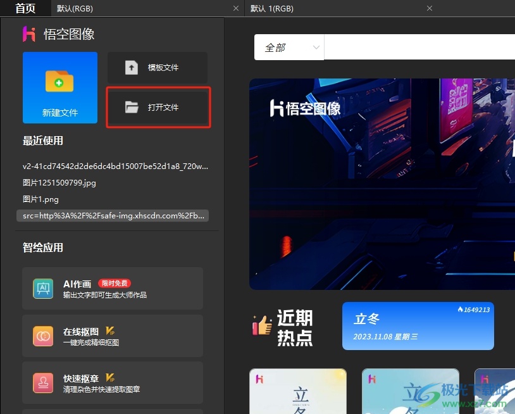
Task: Open the second 立冬 template thumbnail with clouds
Action: (x=411, y=391)
